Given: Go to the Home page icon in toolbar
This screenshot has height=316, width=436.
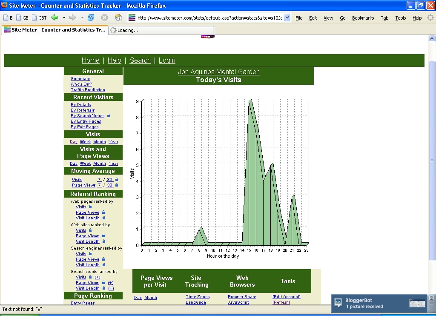Looking at the screenshot, I should [118, 17].
